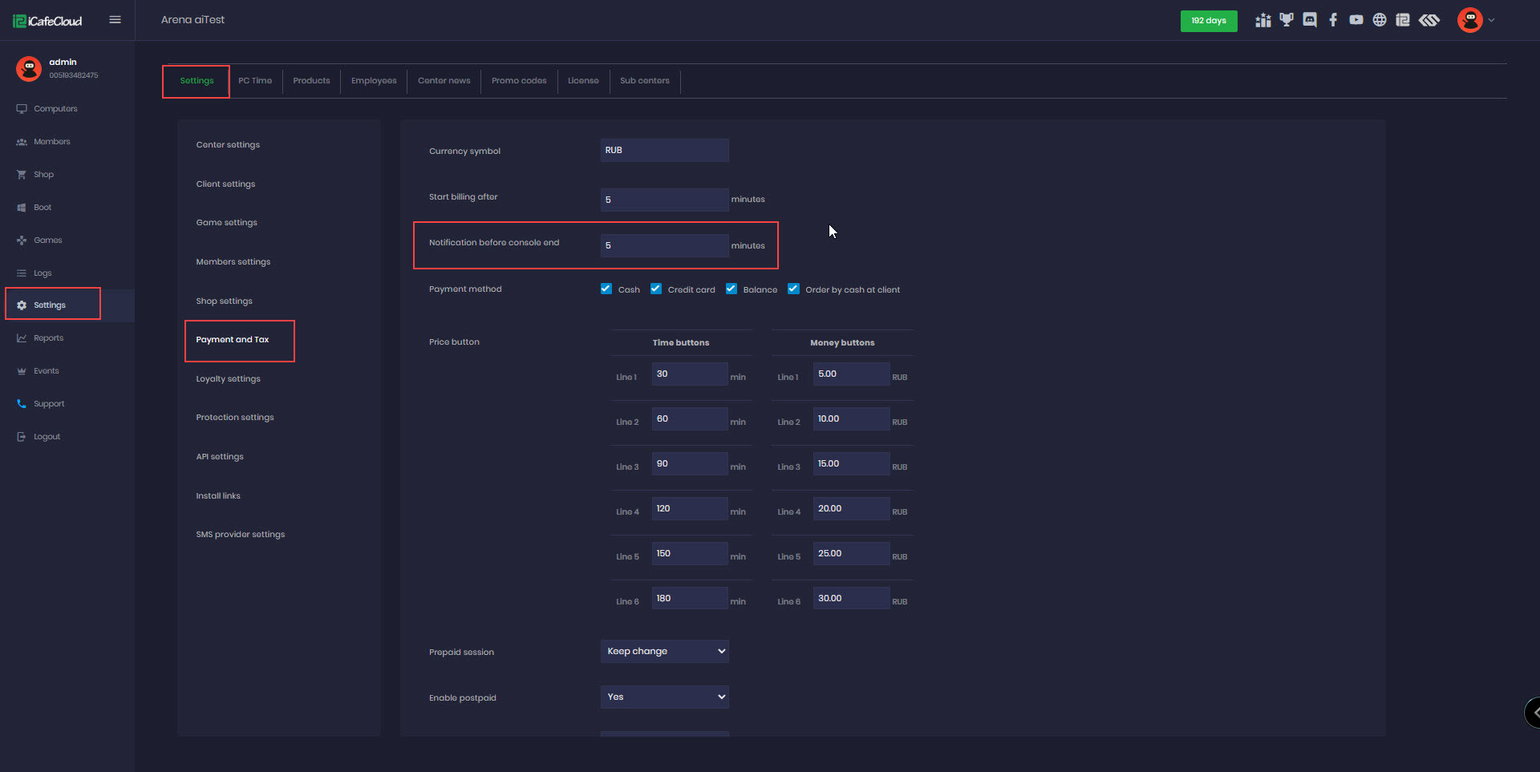Open the Enable postpaid dropdown
This screenshot has height=772, width=1540.
pyautogui.click(x=665, y=697)
